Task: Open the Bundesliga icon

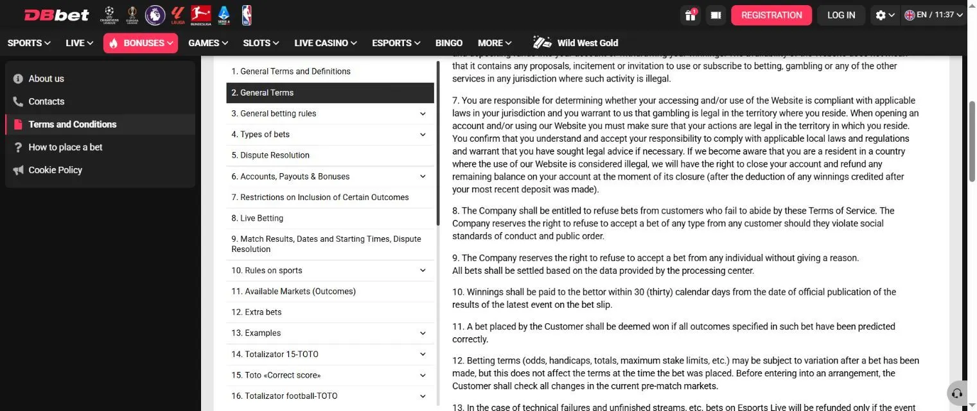Action: tap(201, 15)
